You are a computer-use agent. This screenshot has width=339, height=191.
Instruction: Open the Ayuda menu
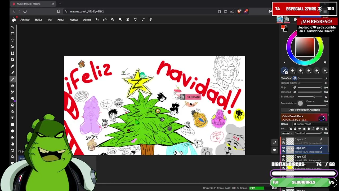click(74, 20)
